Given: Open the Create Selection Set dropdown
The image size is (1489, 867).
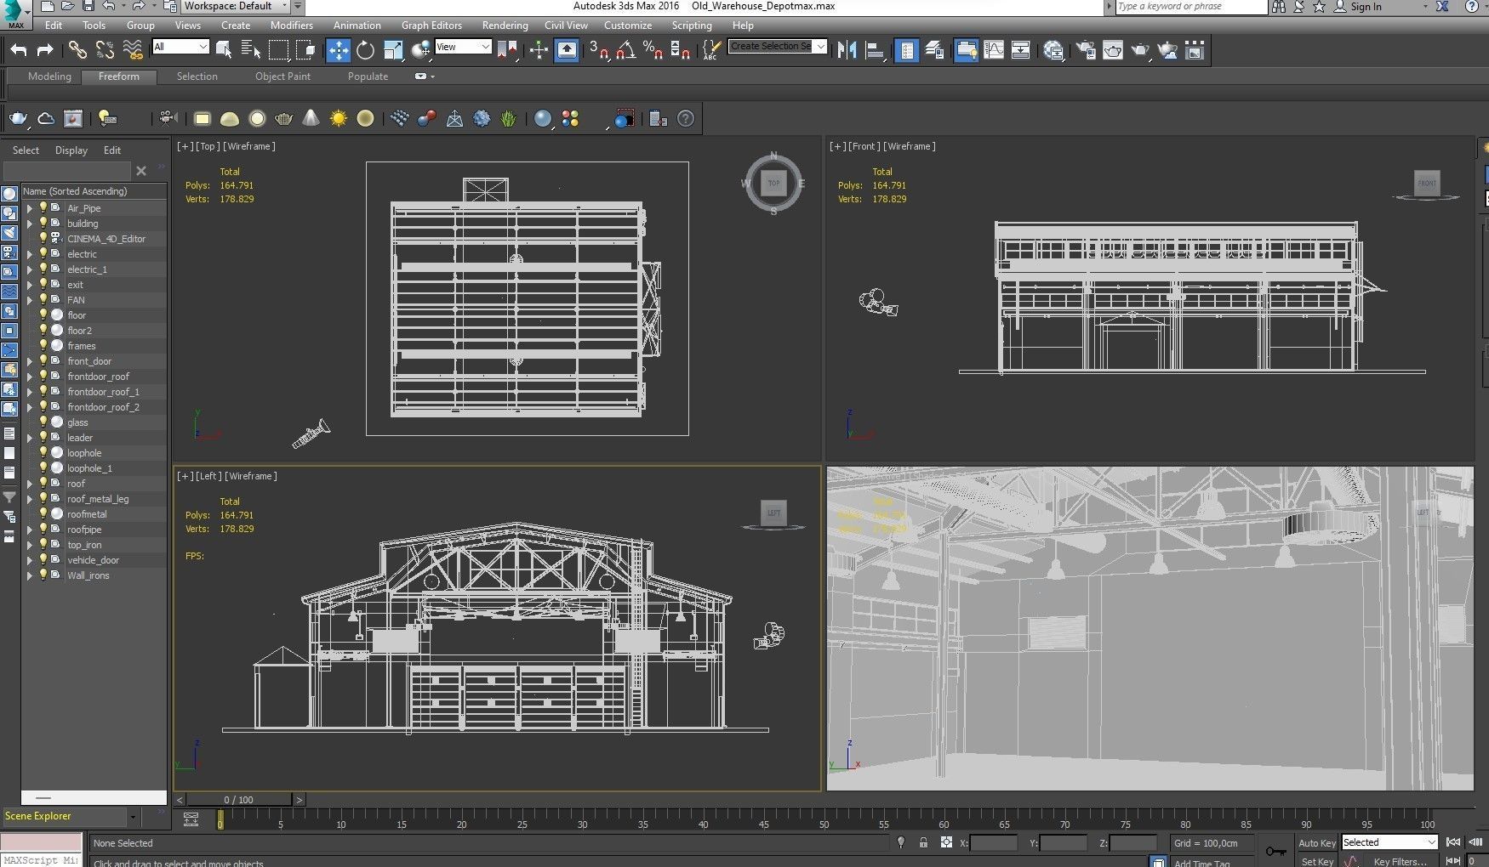Looking at the screenshot, I should tap(778, 46).
